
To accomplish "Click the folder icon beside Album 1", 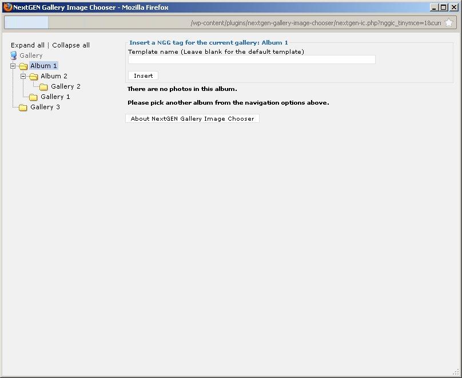I will pos(23,66).
